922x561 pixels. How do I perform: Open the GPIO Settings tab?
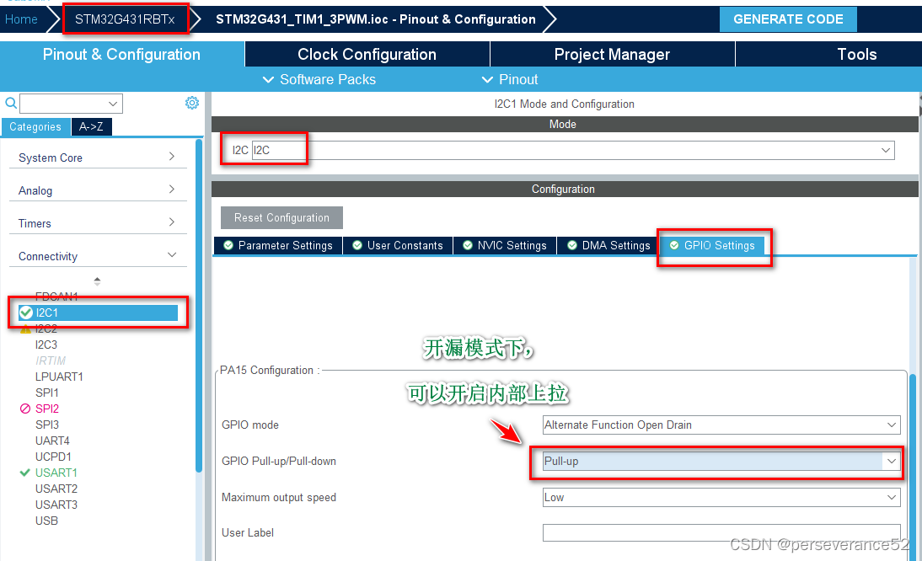pos(712,246)
